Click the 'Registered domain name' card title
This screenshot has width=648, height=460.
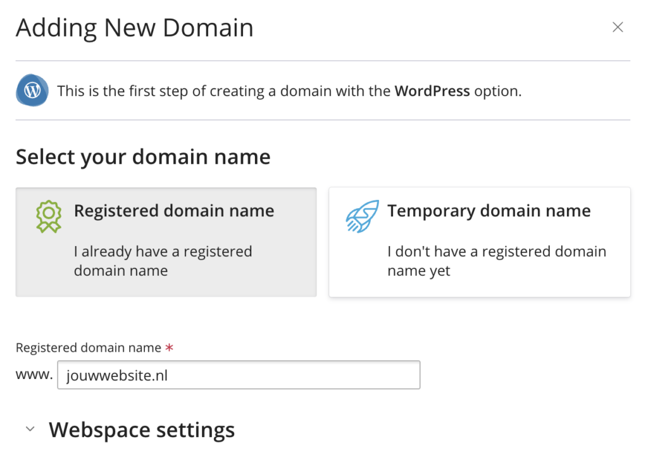click(174, 211)
